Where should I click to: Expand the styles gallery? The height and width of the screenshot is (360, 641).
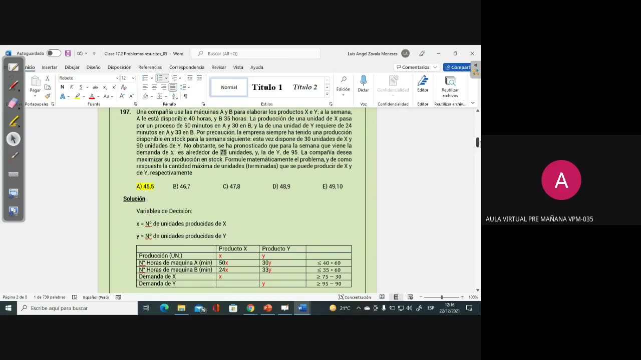(327, 94)
